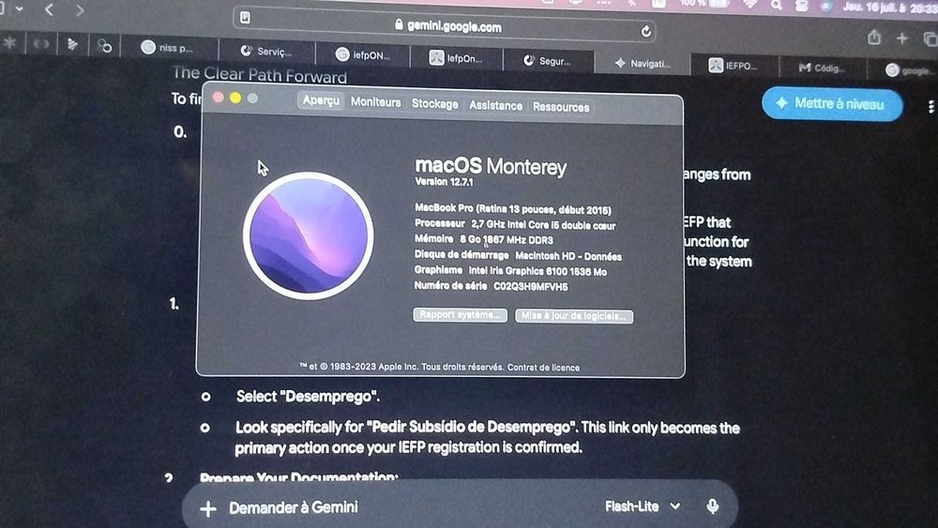
Task: Select the Aperçu tab
Action: click(x=321, y=100)
